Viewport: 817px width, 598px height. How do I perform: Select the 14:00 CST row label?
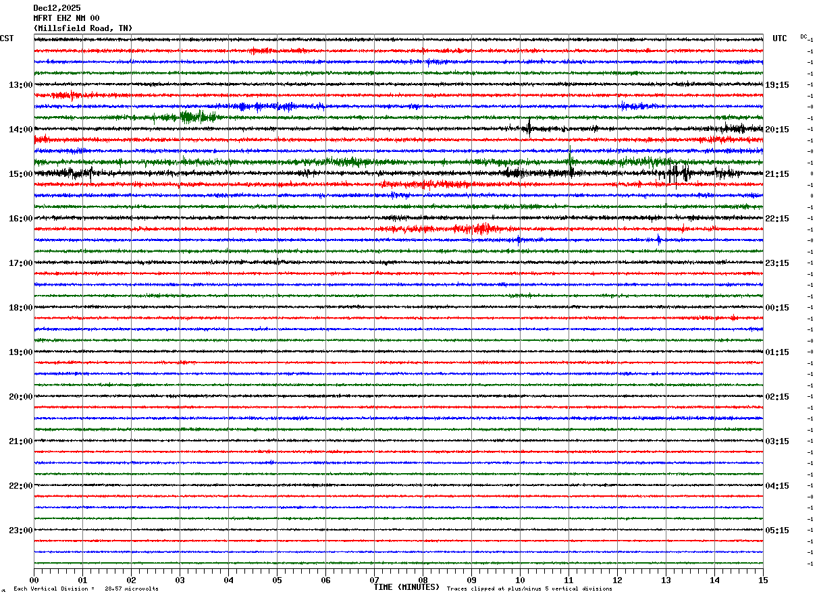[20, 130]
